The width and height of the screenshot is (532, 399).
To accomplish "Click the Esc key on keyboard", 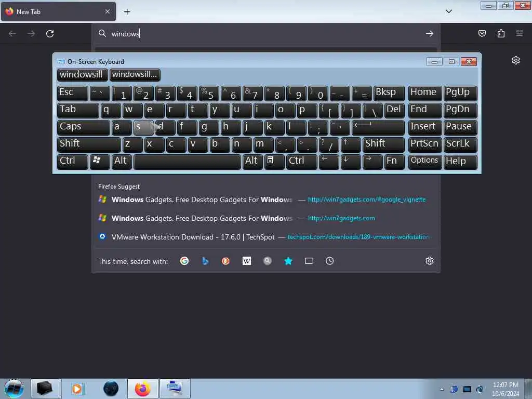I will coord(73,94).
